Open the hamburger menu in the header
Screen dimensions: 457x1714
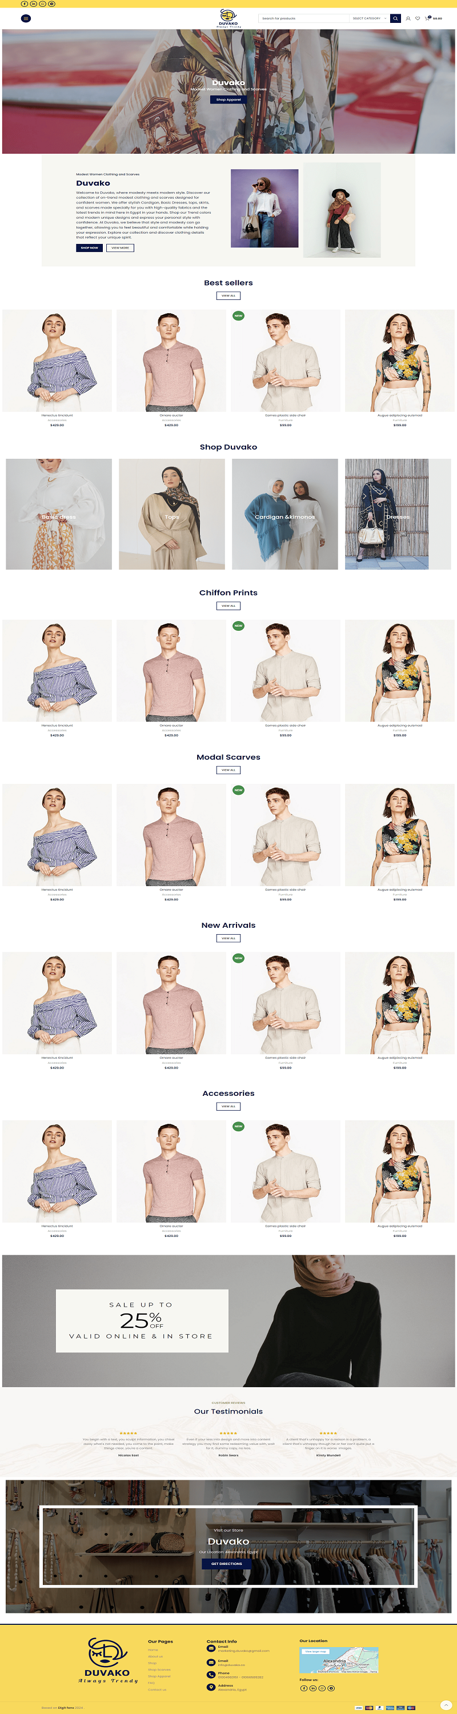(x=26, y=18)
